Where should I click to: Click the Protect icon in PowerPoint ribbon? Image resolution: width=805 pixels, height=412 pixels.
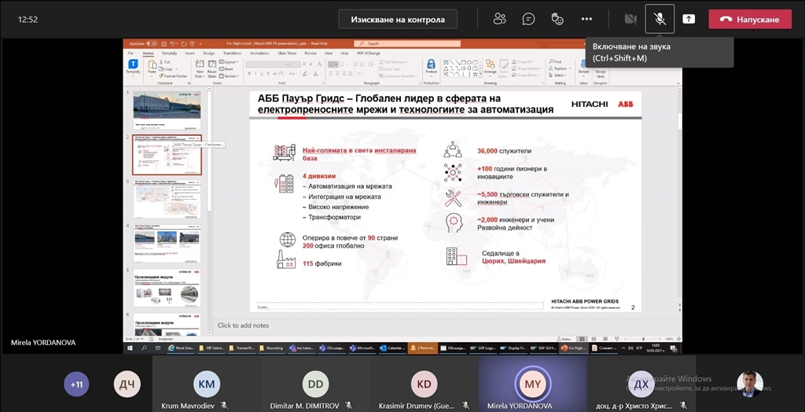click(x=431, y=67)
